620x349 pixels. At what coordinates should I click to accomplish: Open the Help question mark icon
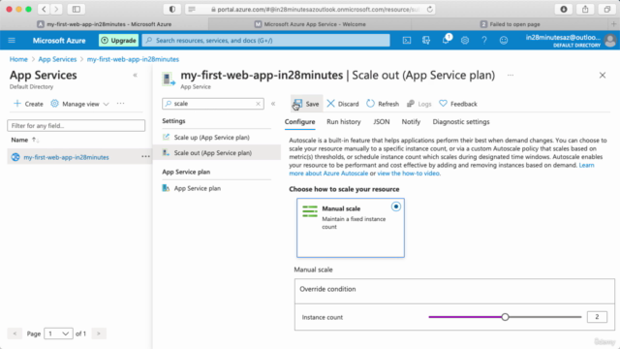(484, 41)
